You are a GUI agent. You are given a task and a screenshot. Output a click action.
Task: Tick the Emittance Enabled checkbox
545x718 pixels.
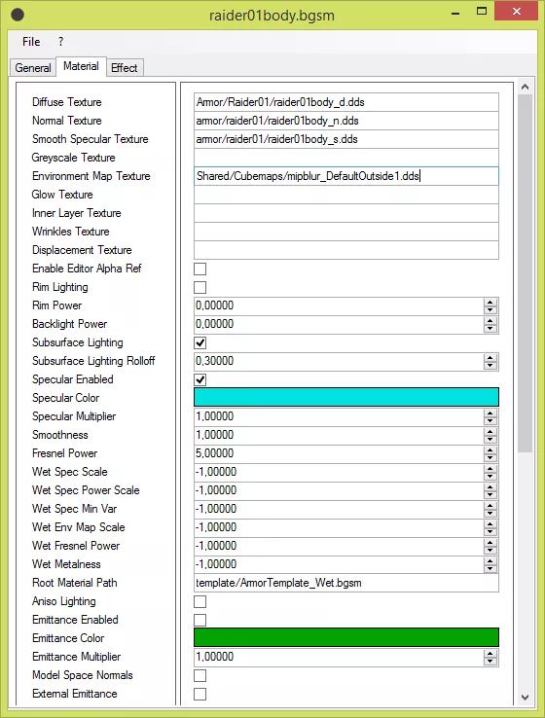(x=200, y=620)
